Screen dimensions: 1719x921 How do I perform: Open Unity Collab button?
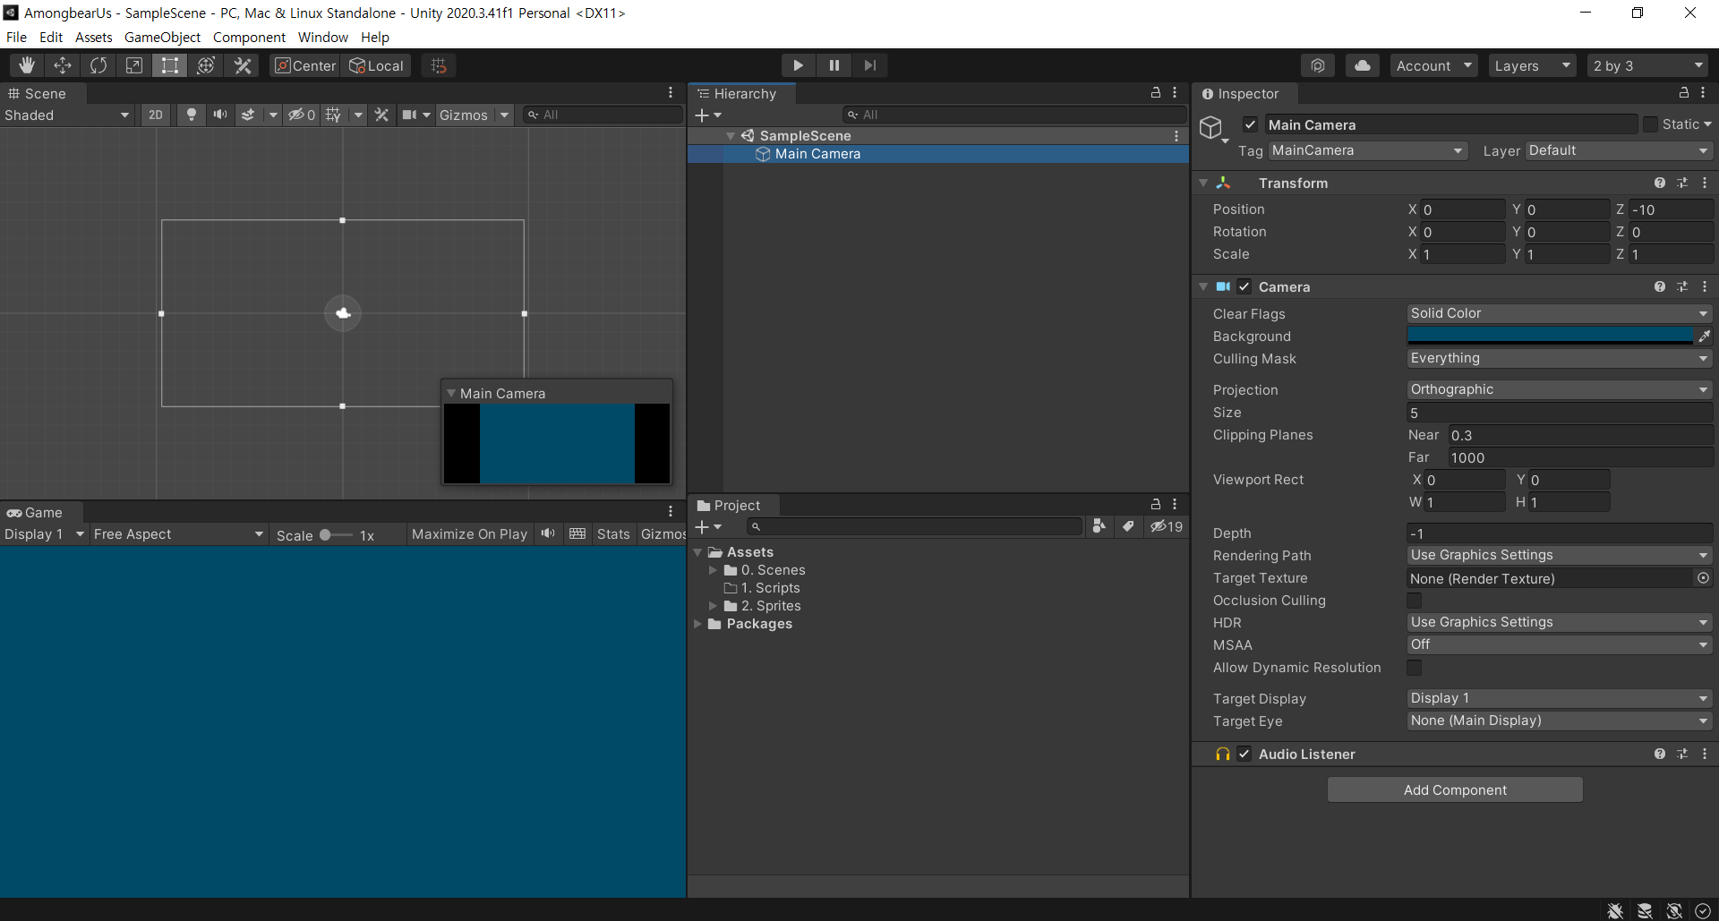1318,65
